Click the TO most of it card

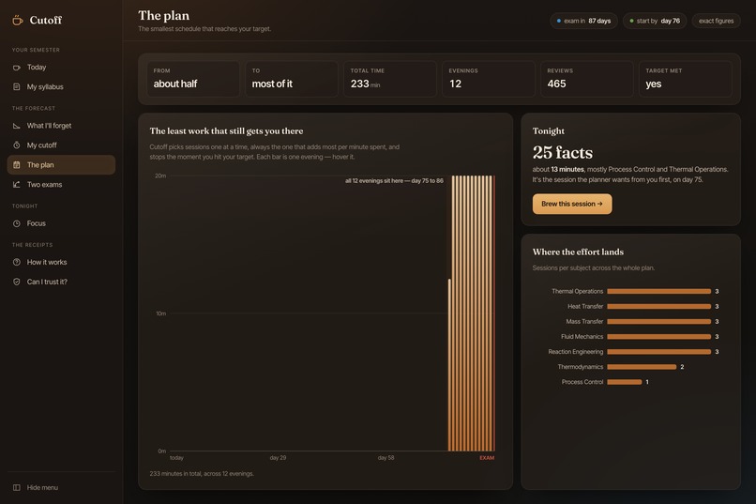coord(291,79)
